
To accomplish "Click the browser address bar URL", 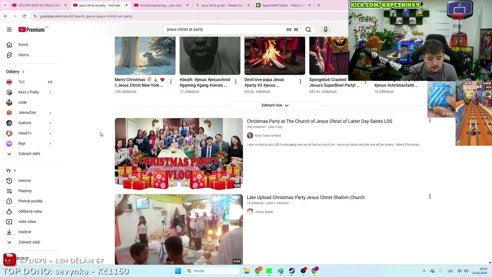I will click(x=86, y=16).
